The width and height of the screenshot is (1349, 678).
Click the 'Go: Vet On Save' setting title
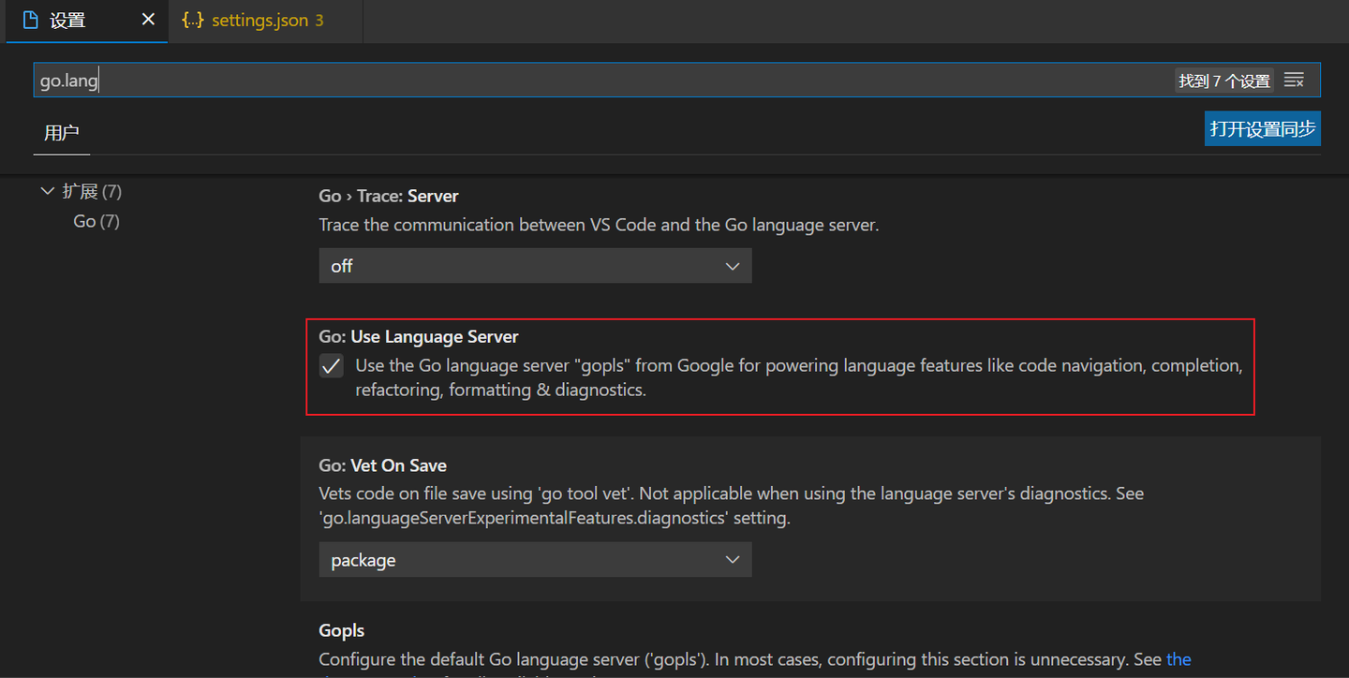pyautogui.click(x=385, y=464)
